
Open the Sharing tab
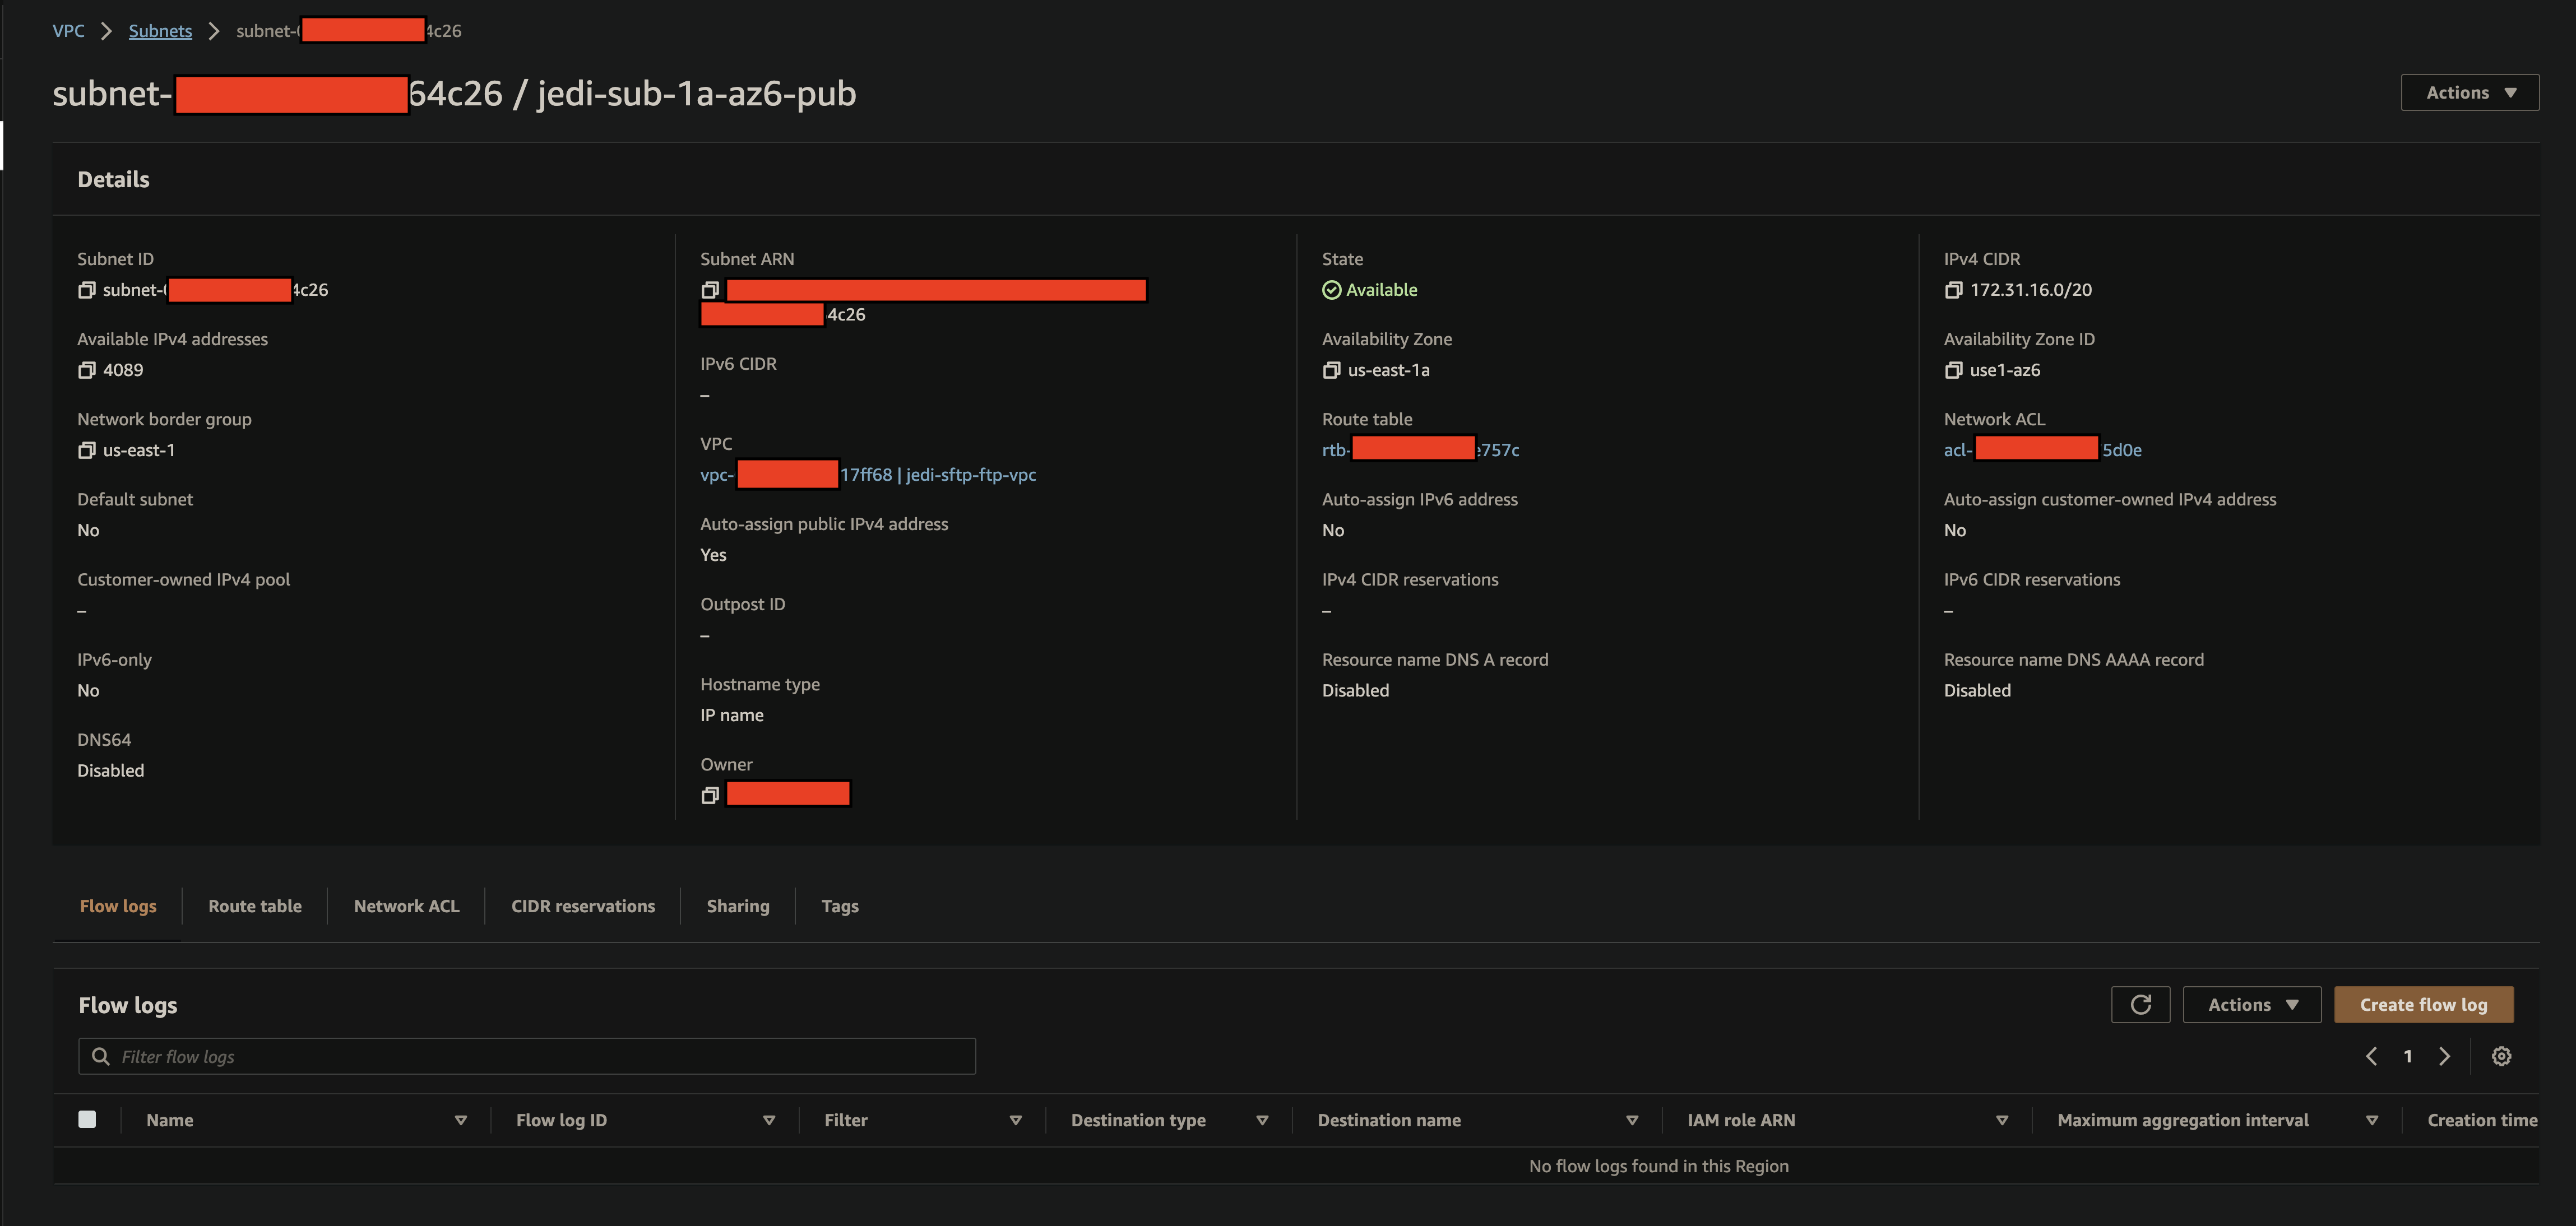[738, 906]
